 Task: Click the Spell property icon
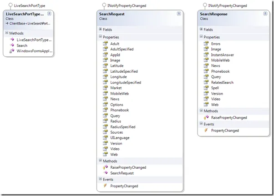coord(206,88)
